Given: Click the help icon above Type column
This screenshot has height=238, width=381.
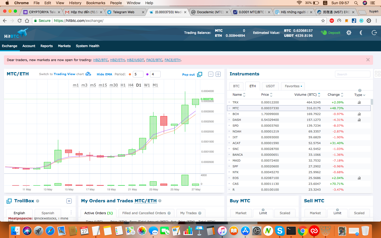Looking at the screenshot, I should tap(360, 90).
